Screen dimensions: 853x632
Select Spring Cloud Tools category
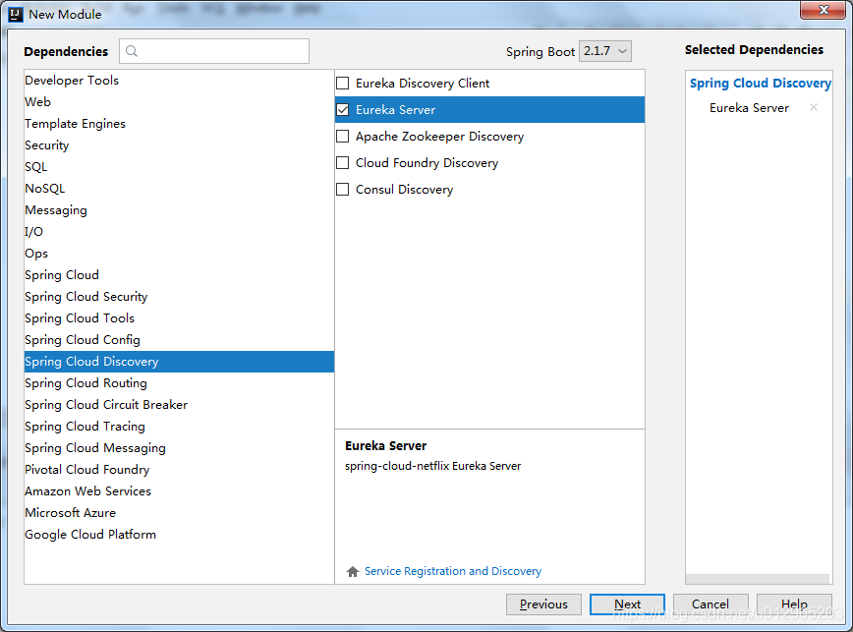coord(179,318)
